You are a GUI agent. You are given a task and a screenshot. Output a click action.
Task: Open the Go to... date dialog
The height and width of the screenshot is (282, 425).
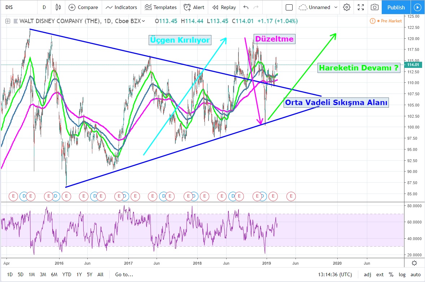pos(124,274)
